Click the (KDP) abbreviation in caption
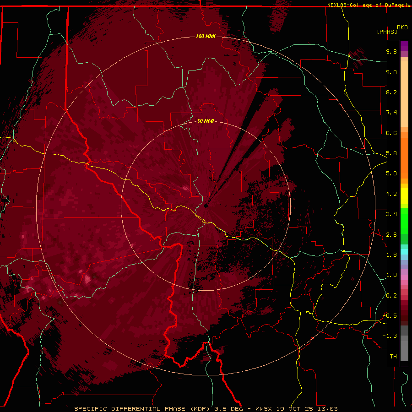This screenshot has width=412, height=412. tap(200, 409)
